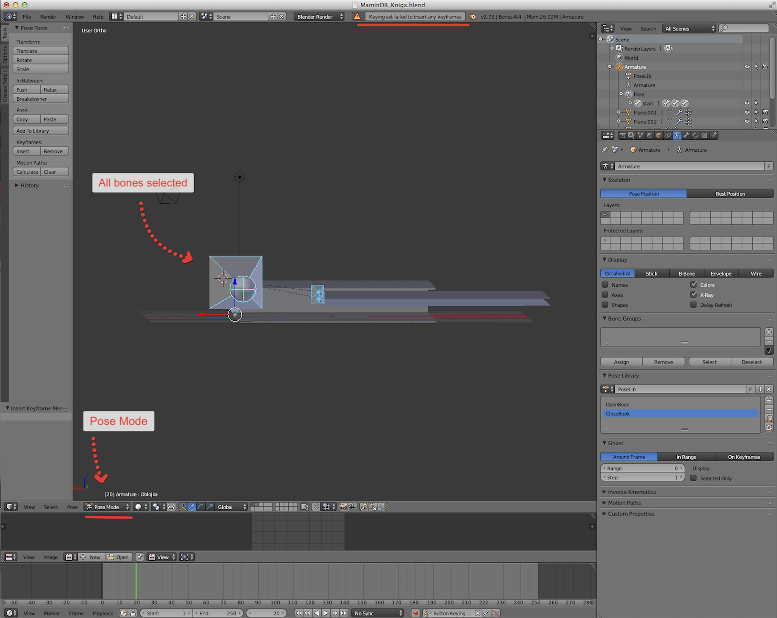Open the Pose Mode dropdown
This screenshot has width=777, height=618.
point(106,507)
